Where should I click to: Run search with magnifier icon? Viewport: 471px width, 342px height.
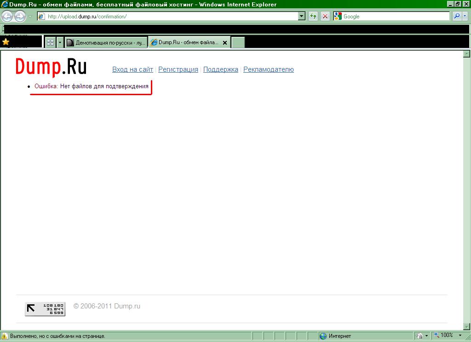click(457, 16)
